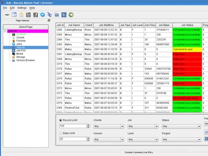Image resolution: width=208 pixels, height=156 pixels.
Task: Click the question mark gear estimate icon
Action: click(49, 15)
